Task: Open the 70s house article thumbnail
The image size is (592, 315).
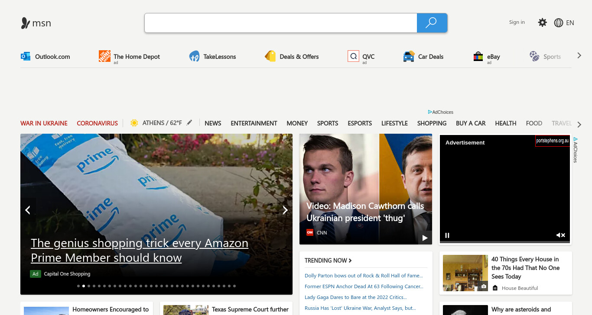Action: 465,273
